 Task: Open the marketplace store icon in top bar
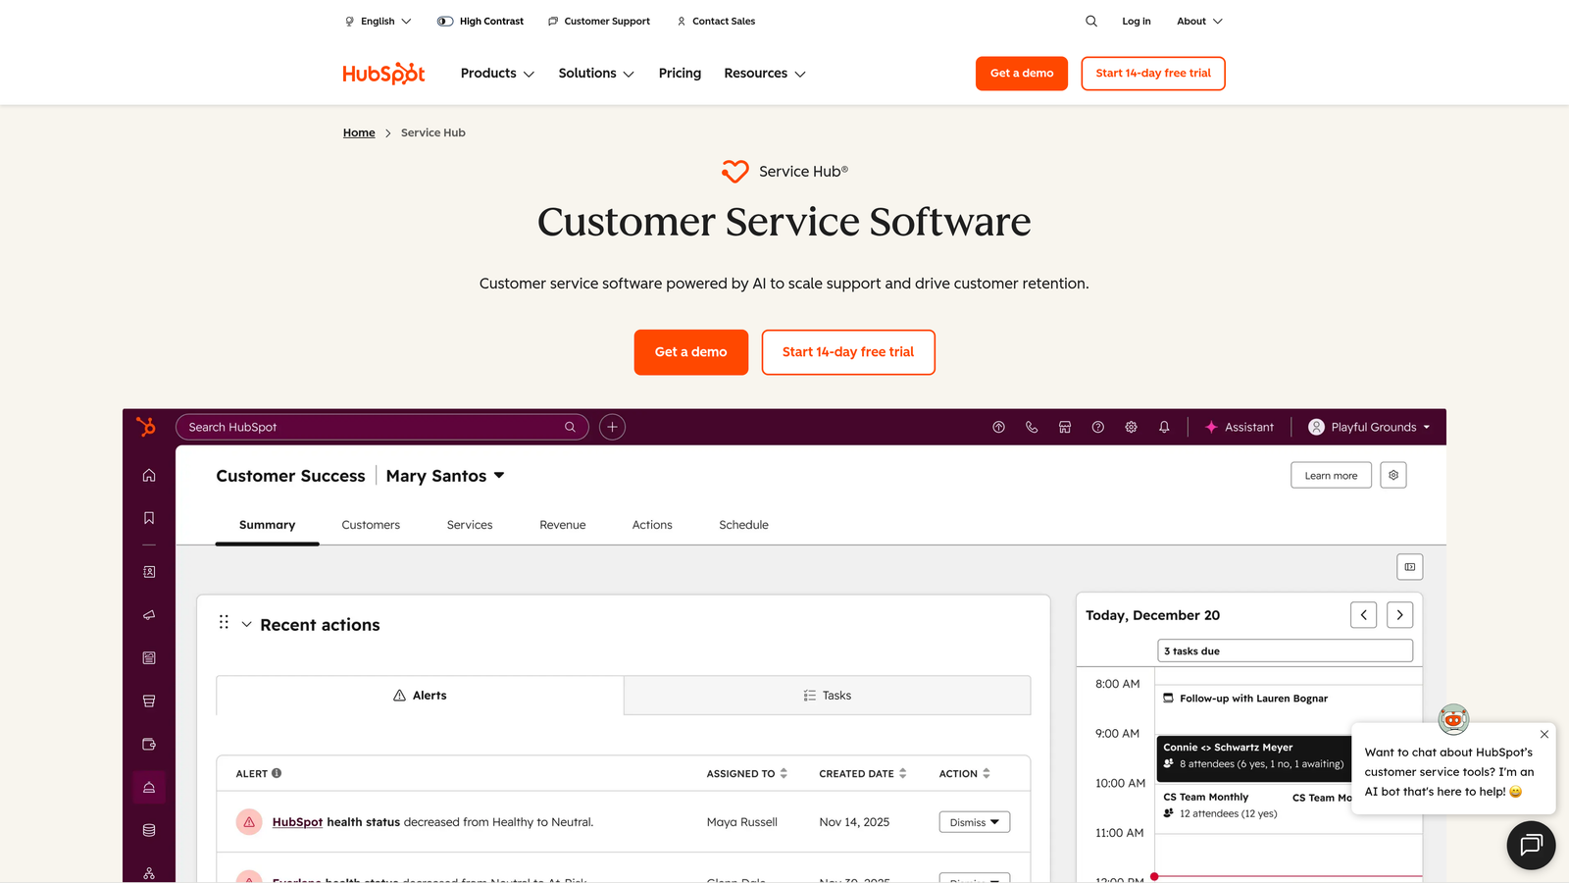[1065, 427]
